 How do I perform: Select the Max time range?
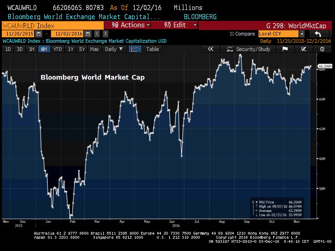[94, 49]
